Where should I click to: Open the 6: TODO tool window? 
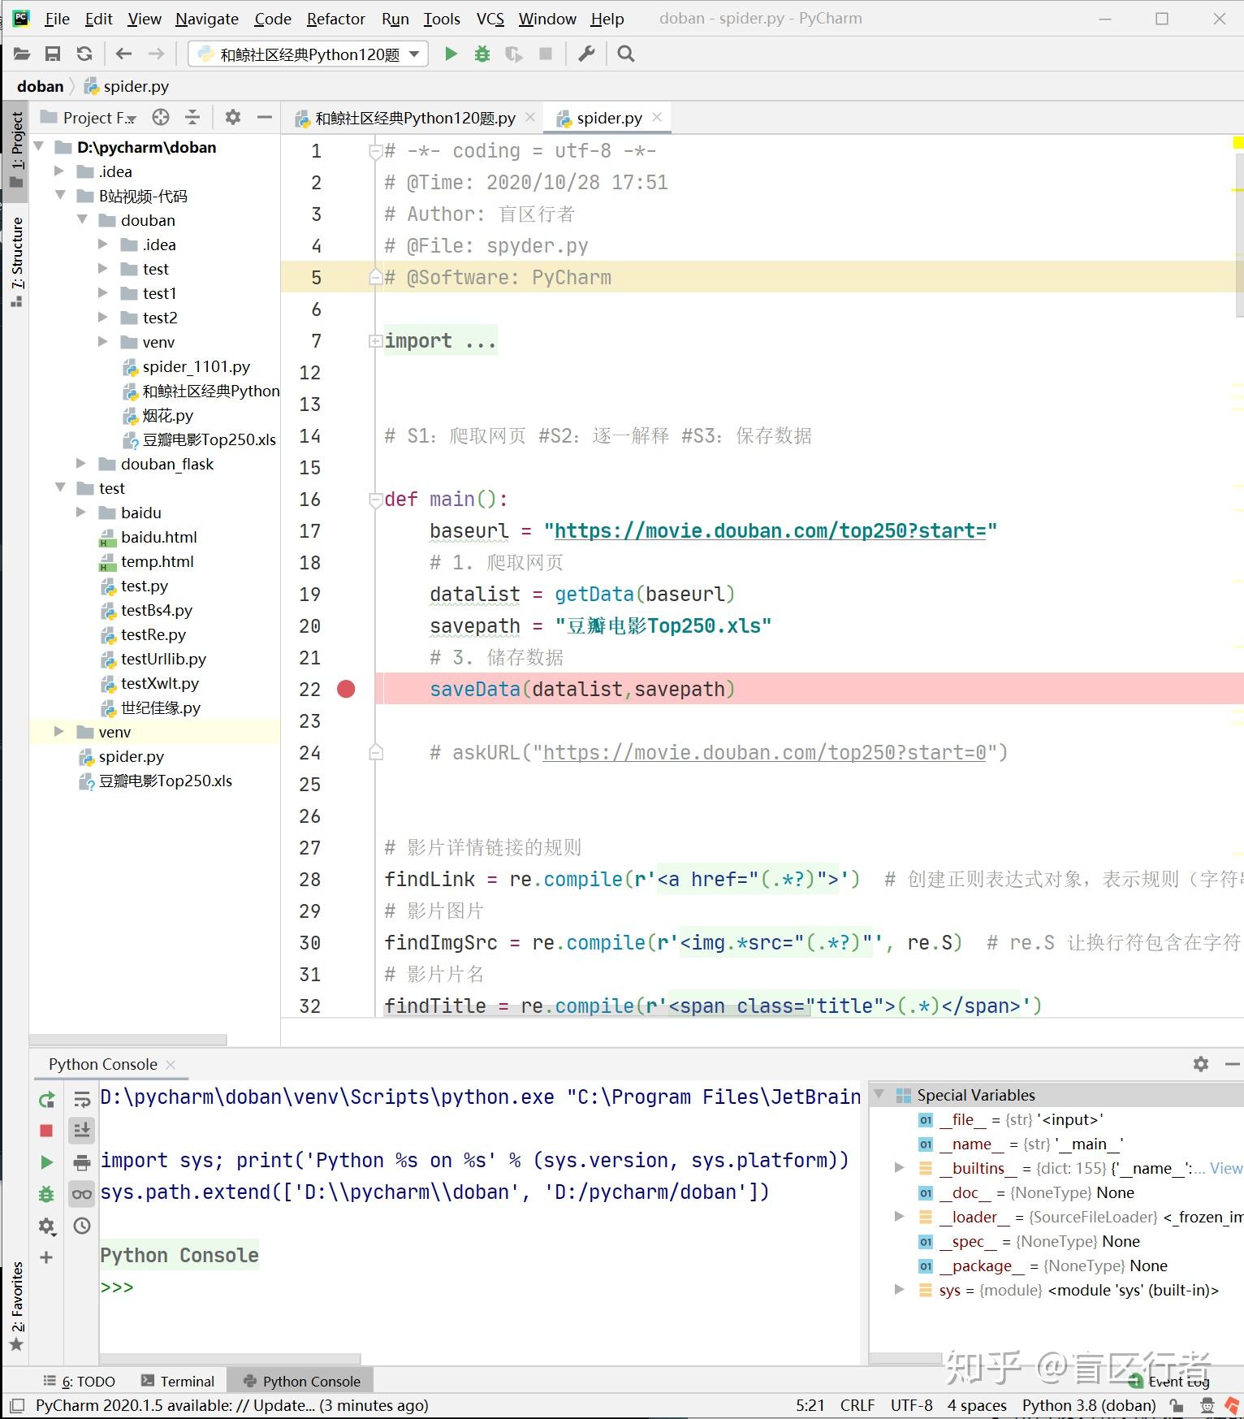79,1381
